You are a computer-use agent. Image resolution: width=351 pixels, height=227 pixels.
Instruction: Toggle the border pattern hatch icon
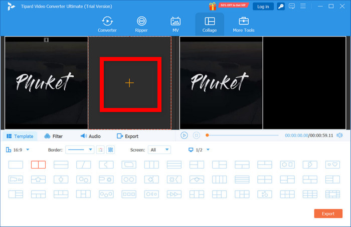coord(111,149)
